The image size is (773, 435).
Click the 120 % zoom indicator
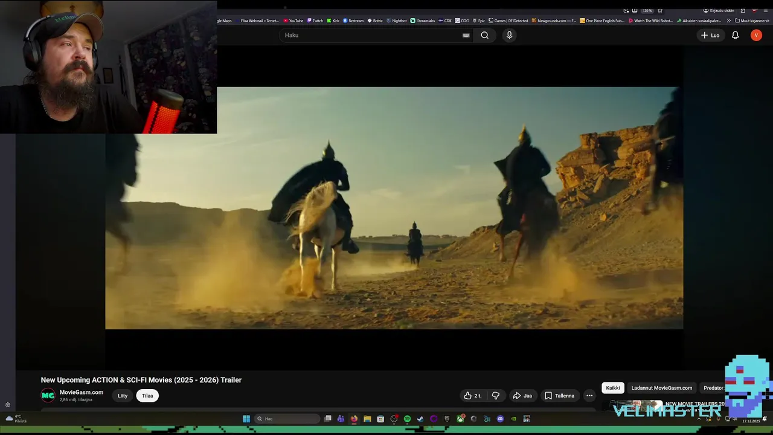[x=647, y=10]
